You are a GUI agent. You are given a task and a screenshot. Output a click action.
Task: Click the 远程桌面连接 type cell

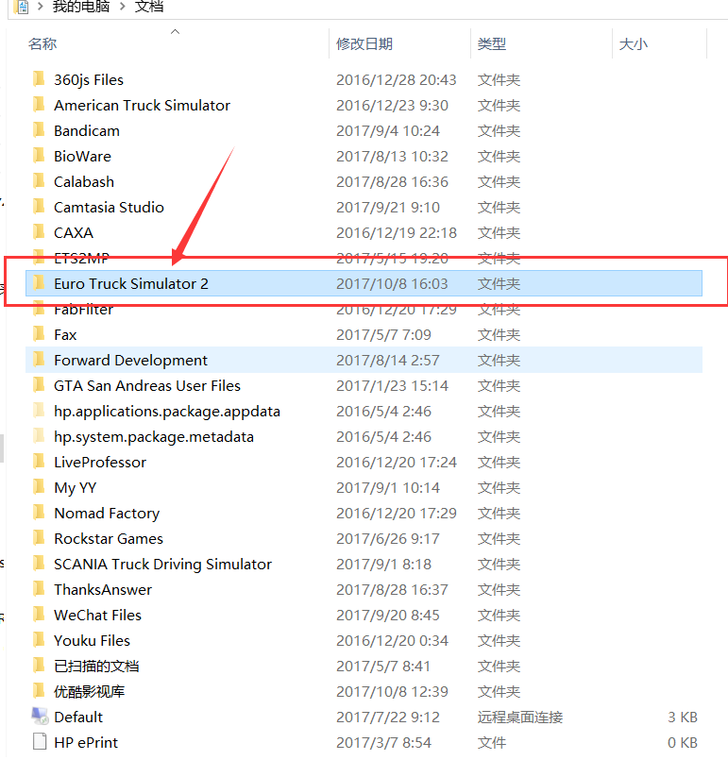coord(520,717)
